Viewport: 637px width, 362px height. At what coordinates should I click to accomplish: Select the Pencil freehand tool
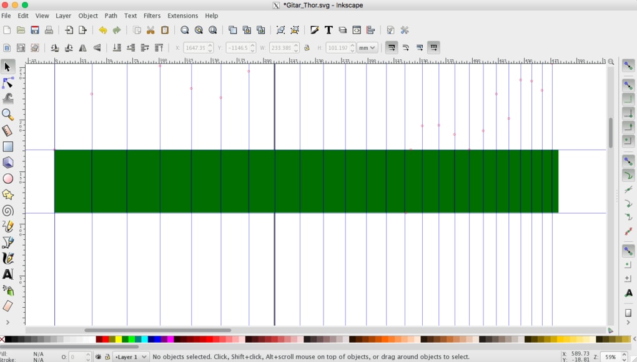pos(7,226)
